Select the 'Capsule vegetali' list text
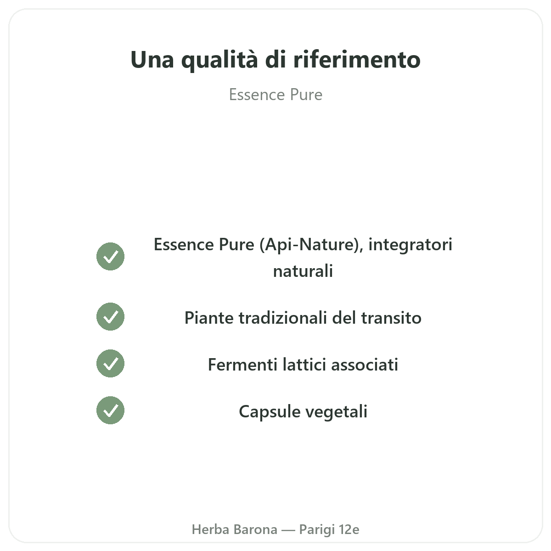 click(303, 411)
